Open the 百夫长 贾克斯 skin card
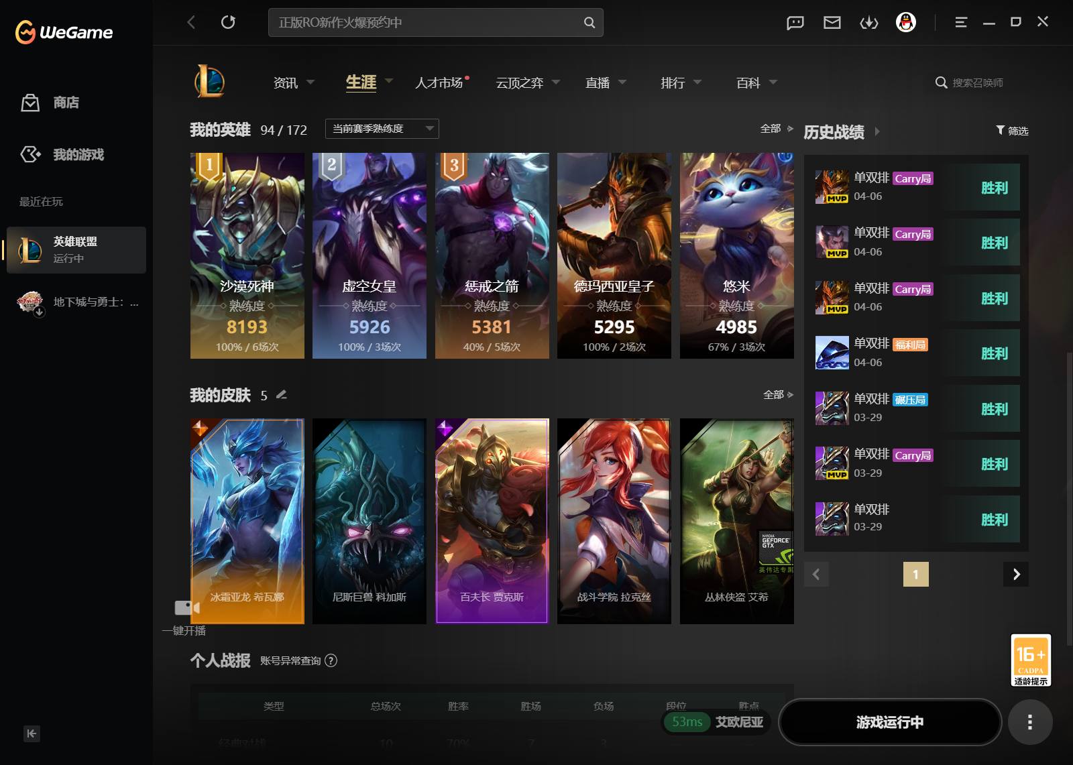The height and width of the screenshot is (765, 1073). point(492,521)
